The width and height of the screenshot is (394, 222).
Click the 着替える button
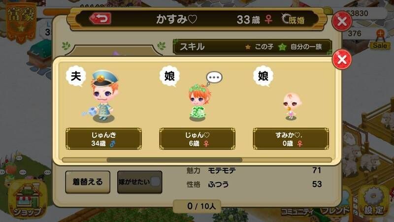[x=88, y=182]
